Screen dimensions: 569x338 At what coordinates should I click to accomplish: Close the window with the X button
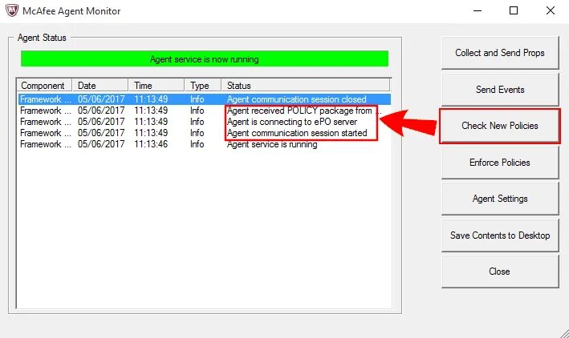(x=551, y=10)
